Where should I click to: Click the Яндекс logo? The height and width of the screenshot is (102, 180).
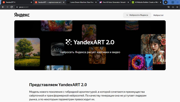tap(22, 15)
